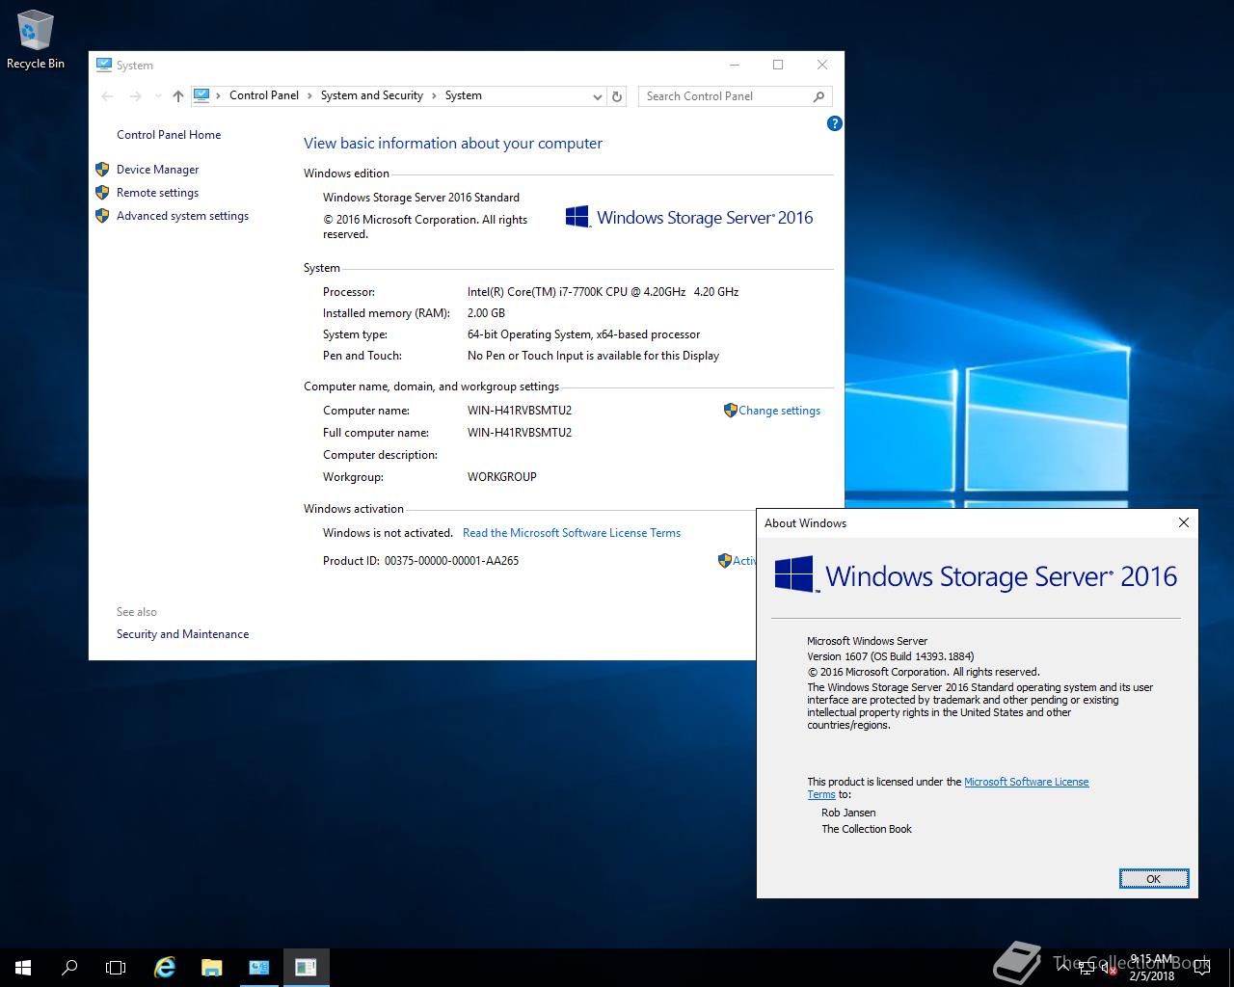
Task: Click the Back arrow in System window
Action: tap(108, 95)
